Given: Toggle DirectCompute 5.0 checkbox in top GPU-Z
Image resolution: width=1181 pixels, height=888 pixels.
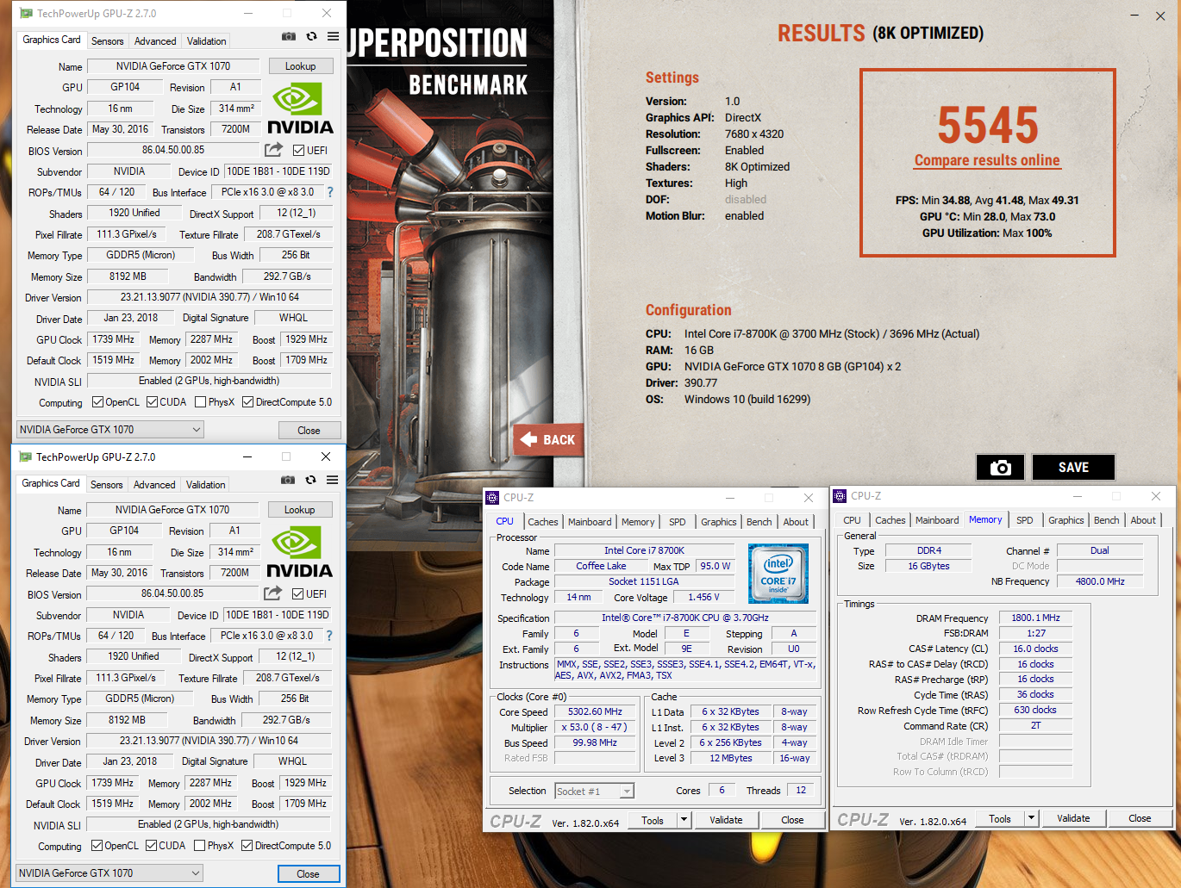Looking at the screenshot, I should (x=247, y=402).
